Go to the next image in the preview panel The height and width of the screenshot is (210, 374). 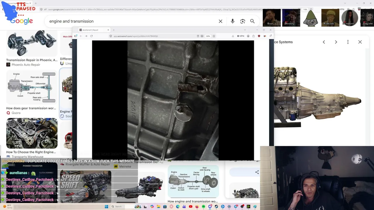tap(336, 42)
